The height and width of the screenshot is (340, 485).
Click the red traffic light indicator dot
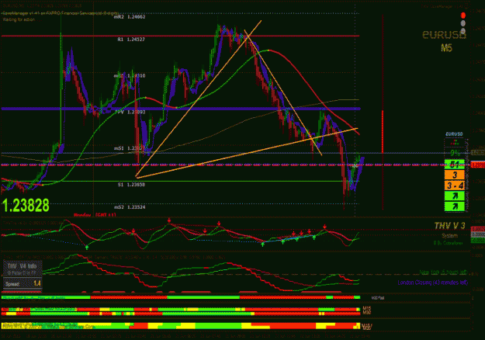(x=463, y=16)
